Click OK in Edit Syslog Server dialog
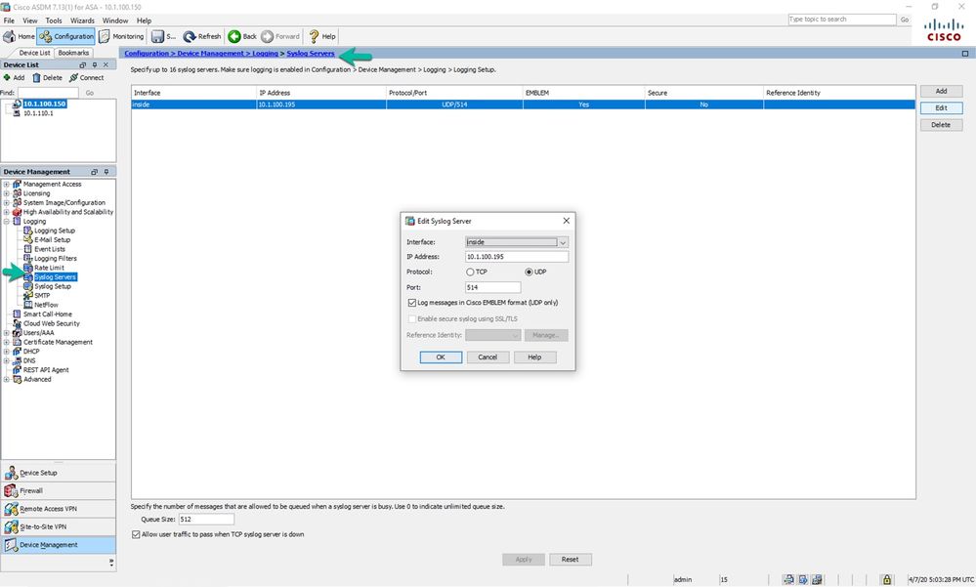 tap(441, 357)
